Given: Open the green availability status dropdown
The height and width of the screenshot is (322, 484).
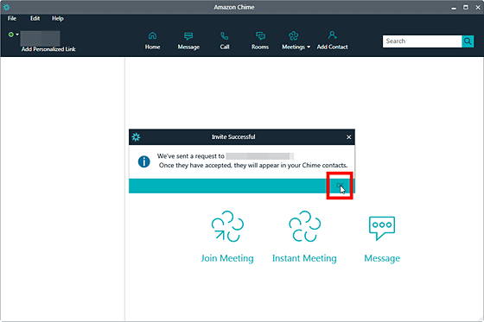Looking at the screenshot, I should pos(13,35).
